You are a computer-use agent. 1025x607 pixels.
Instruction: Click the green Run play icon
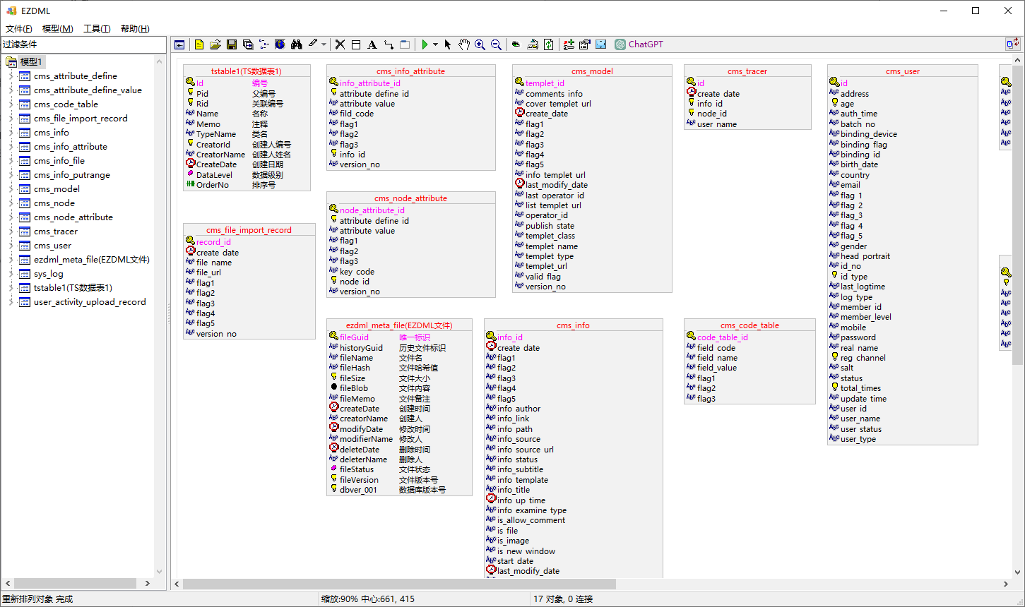[x=425, y=44]
